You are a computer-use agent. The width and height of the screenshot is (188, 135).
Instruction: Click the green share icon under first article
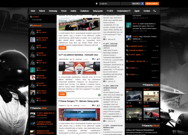coord(99,49)
